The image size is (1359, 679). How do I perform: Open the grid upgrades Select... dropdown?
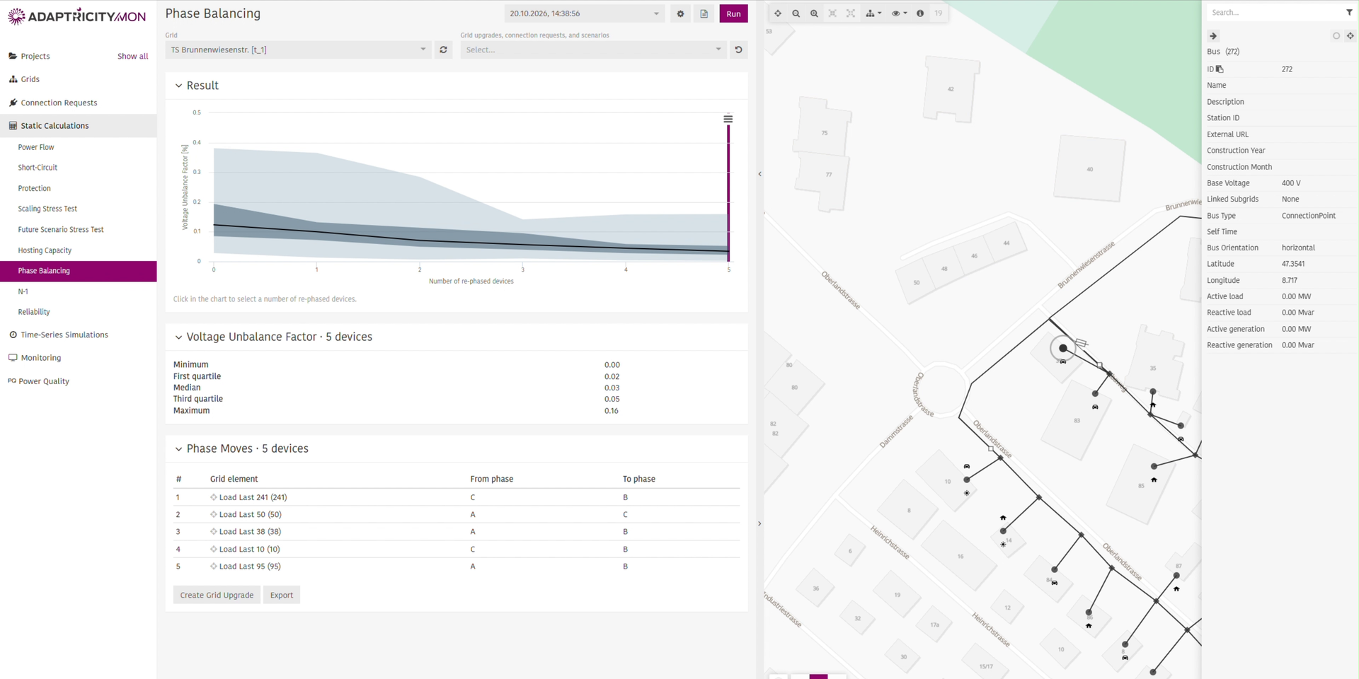click(x=593, y=50)
